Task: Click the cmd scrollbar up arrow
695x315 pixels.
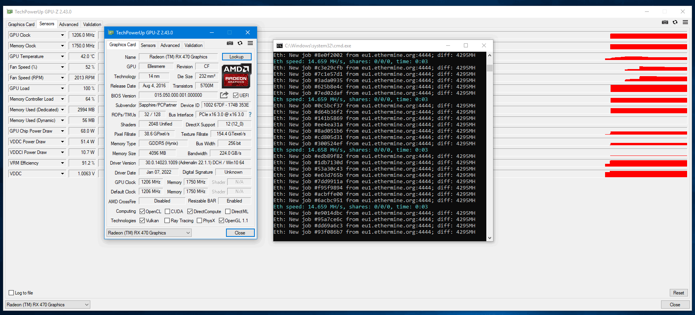Action: tap(490, 55)
